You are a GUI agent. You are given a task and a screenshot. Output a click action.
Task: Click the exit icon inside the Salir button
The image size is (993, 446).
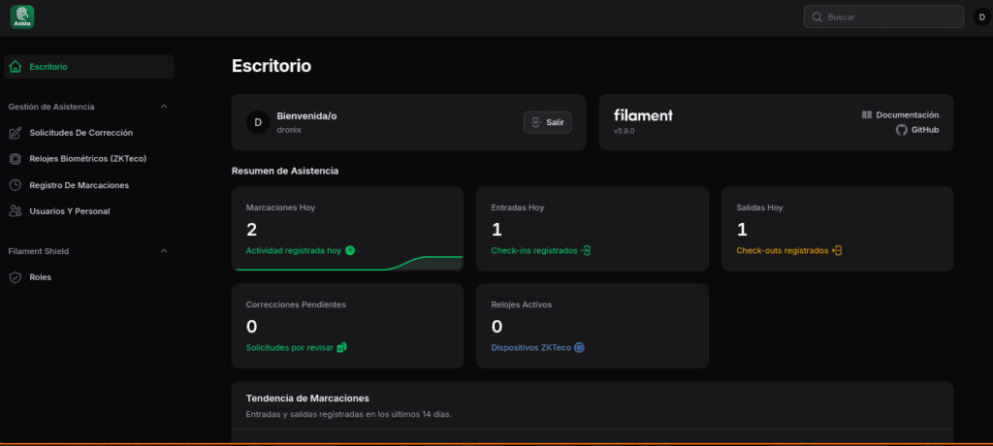tap(537, 122)
